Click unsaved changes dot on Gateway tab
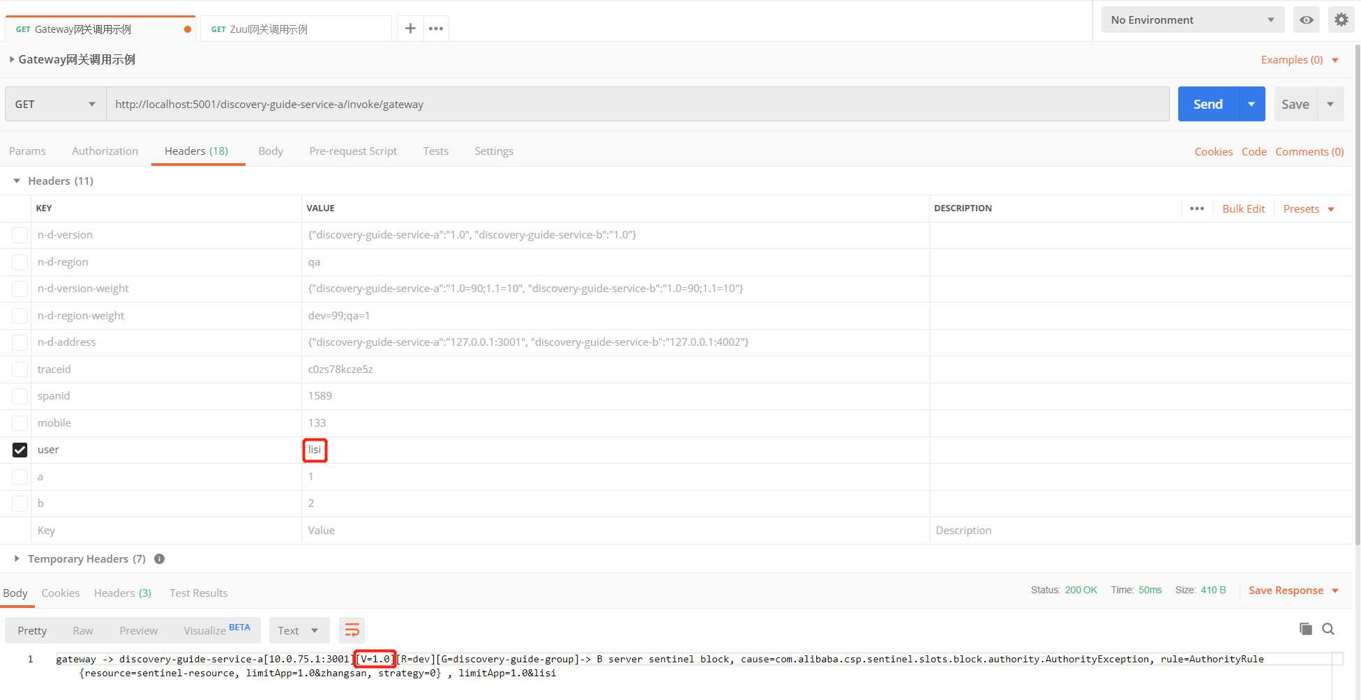 point(187,29)
